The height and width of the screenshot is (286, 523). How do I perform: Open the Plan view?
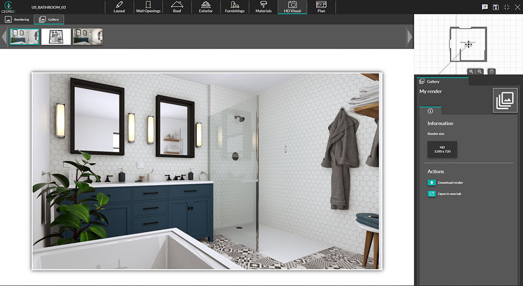321,7
